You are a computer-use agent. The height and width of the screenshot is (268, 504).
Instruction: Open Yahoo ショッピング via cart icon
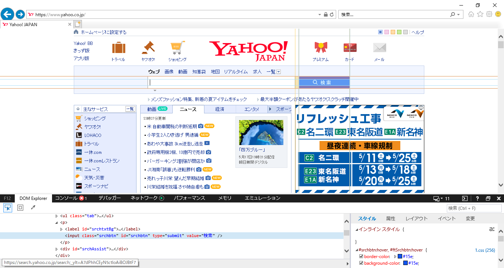click(x=177, y=48)
